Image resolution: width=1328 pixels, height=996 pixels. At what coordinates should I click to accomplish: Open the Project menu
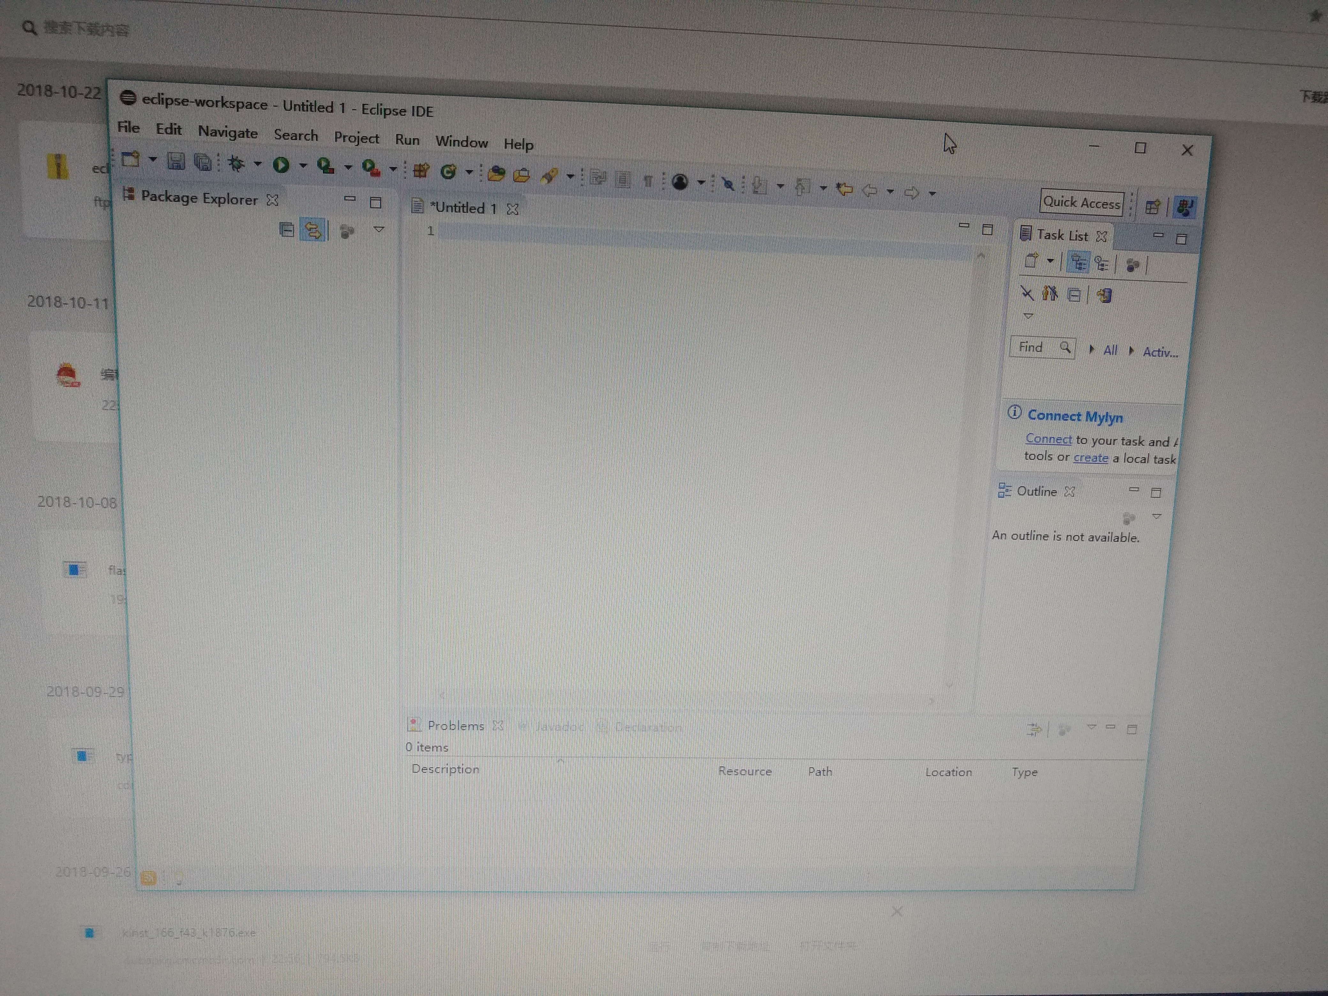click(357, 138)
